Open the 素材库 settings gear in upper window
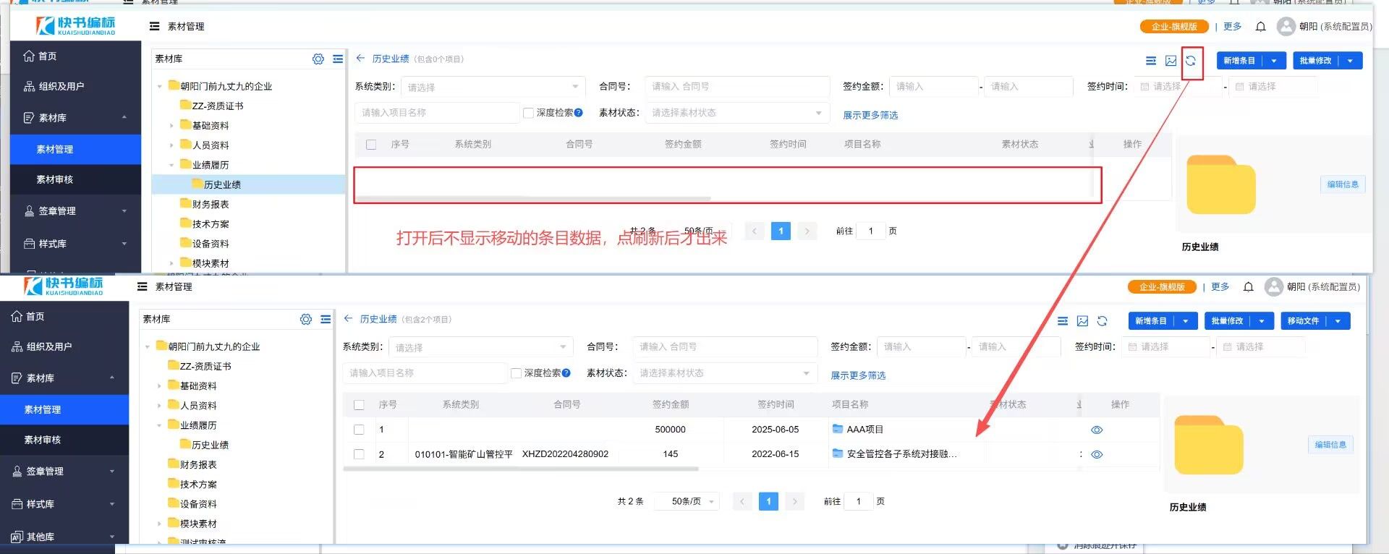 tap(318, 59)
